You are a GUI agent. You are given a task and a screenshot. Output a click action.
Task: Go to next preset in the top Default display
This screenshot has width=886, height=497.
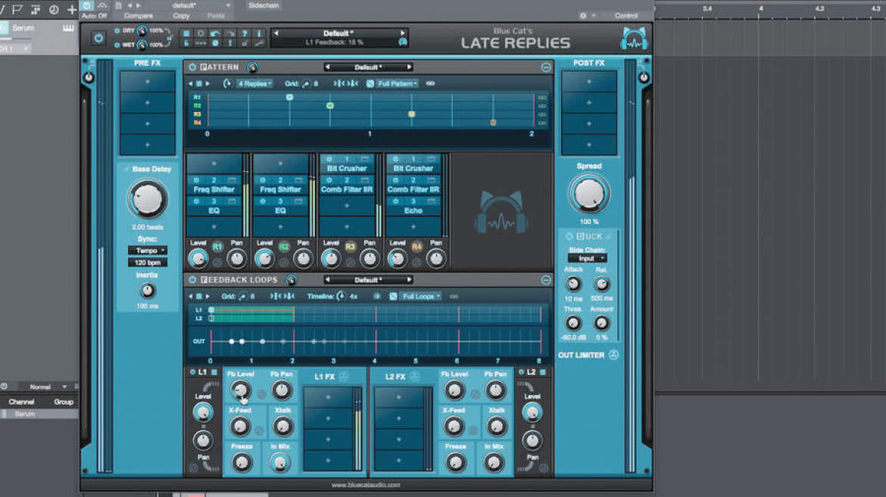click(x=403, y=33)
